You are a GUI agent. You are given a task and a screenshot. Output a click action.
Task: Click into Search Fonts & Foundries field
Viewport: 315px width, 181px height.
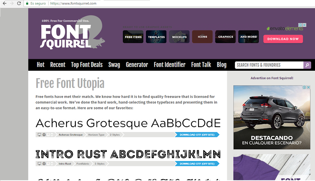(269, 65)
